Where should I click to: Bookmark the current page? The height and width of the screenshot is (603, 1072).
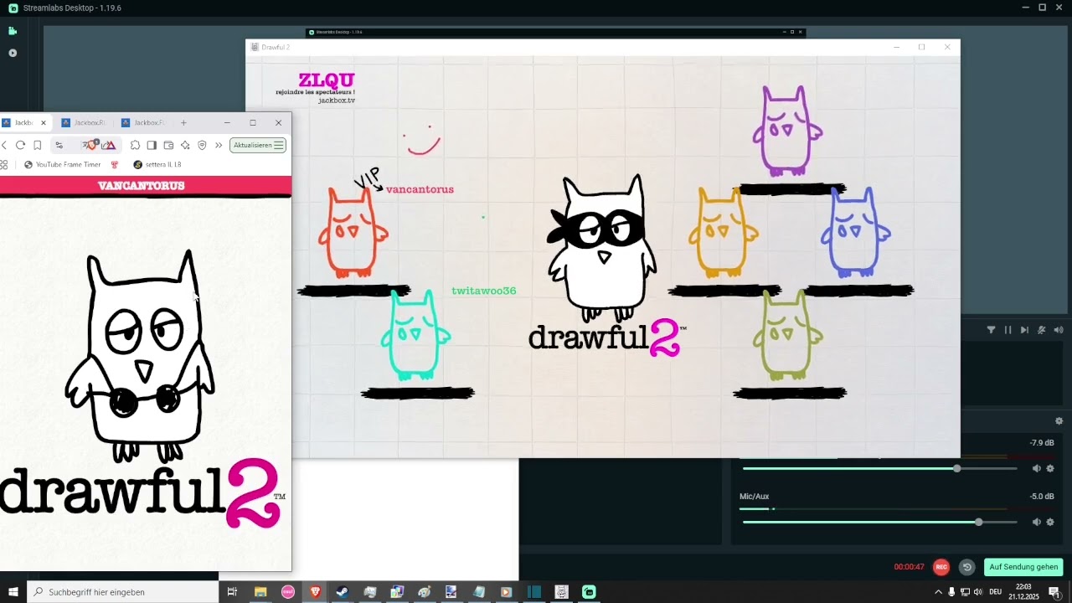click(x=37, y=145)
